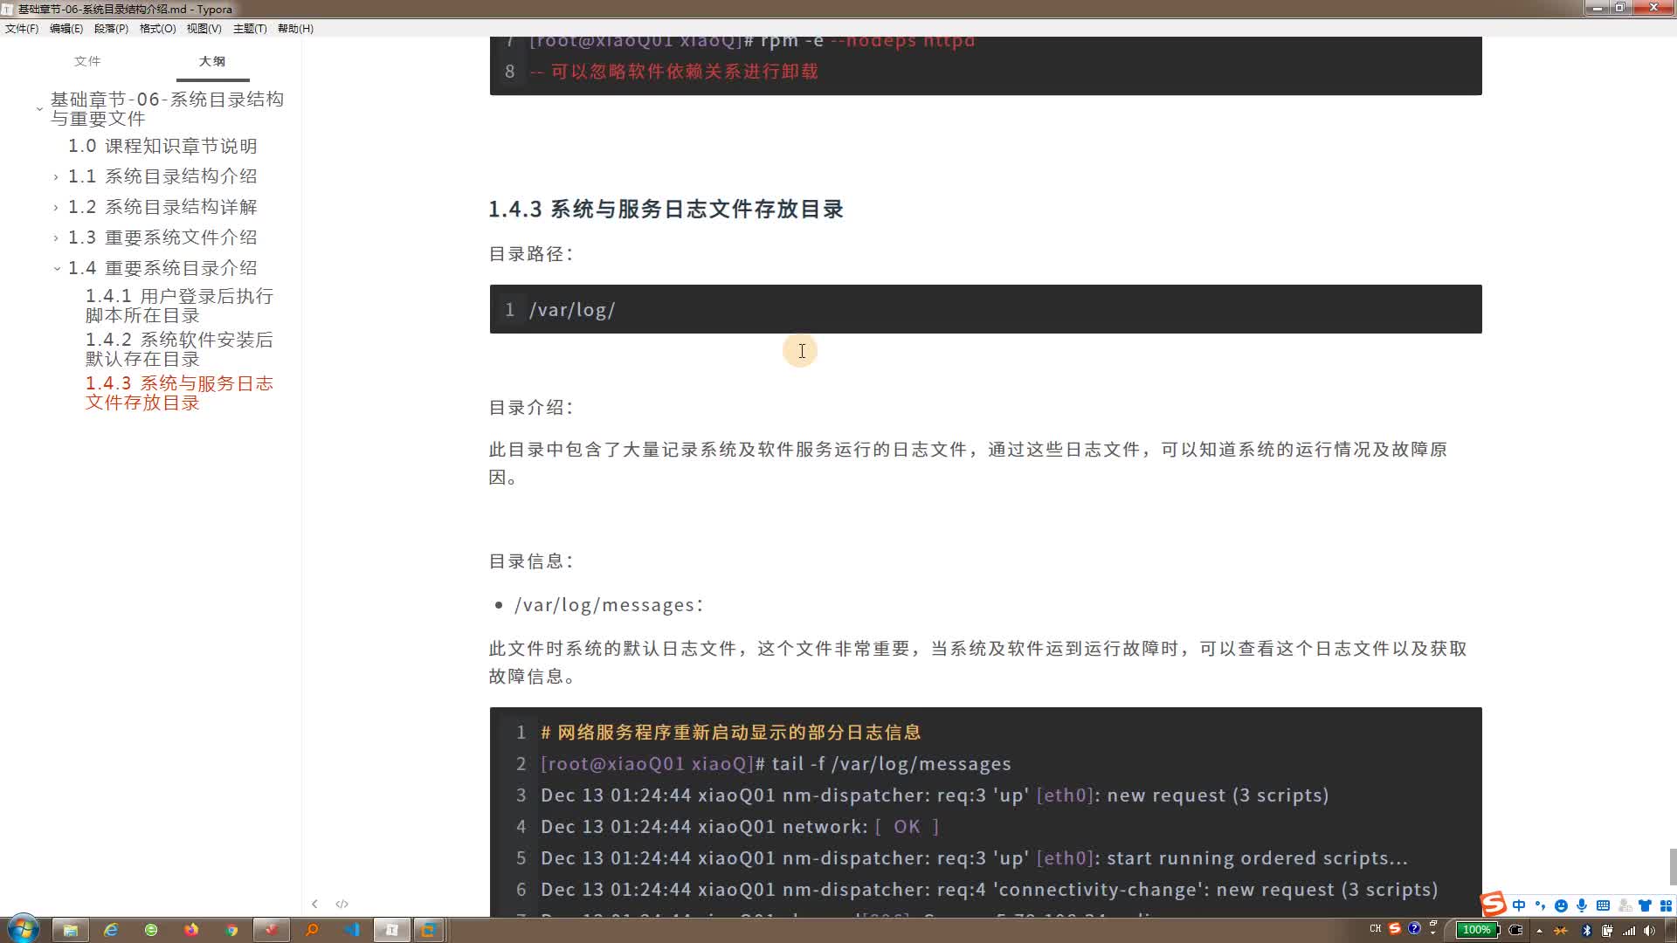Click the heading 1.4.3 系统与服务日志文件存放目录

point(666,210)
